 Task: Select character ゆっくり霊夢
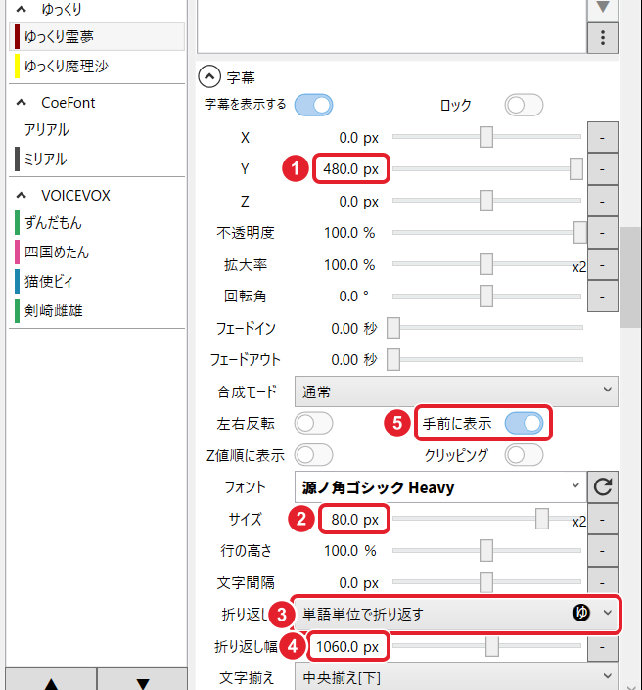point(97,36)
